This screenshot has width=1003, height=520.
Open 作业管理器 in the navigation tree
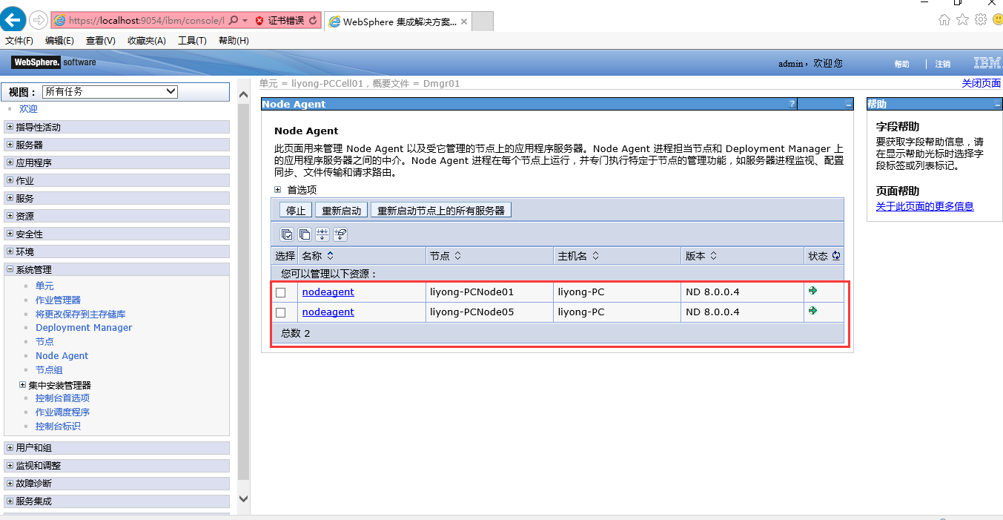pyautogui.click(x=59, y=300)
